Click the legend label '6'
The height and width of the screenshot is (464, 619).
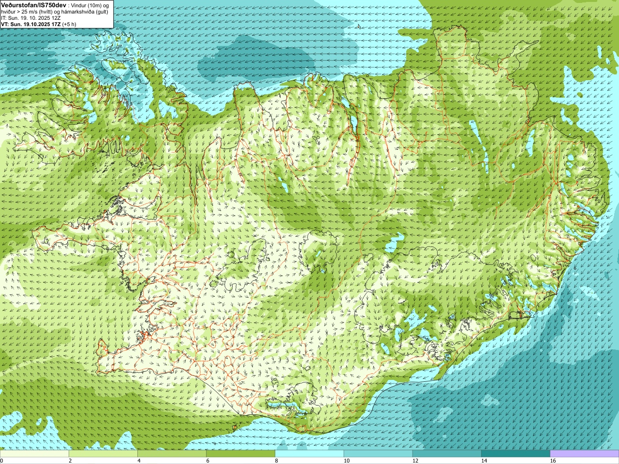(207, 461)
